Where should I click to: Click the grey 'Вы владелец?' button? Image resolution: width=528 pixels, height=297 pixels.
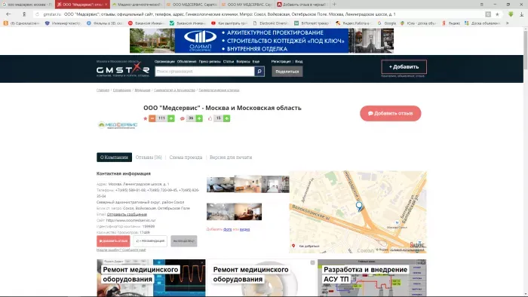184,240
